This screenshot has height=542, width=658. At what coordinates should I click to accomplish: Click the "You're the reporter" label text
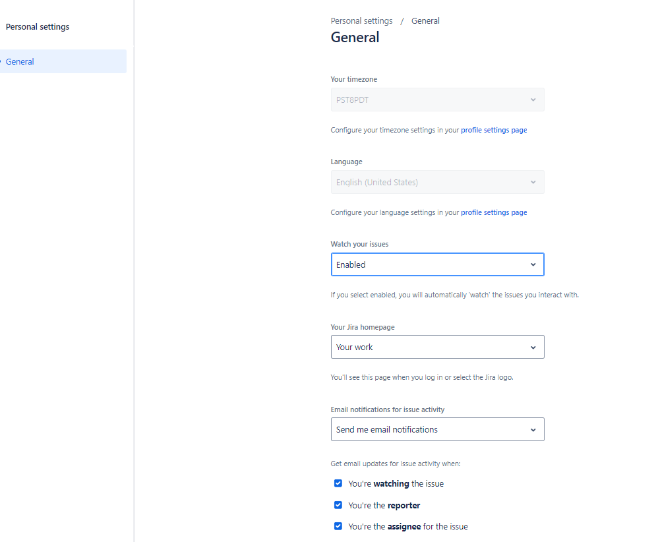pos(384,506)
